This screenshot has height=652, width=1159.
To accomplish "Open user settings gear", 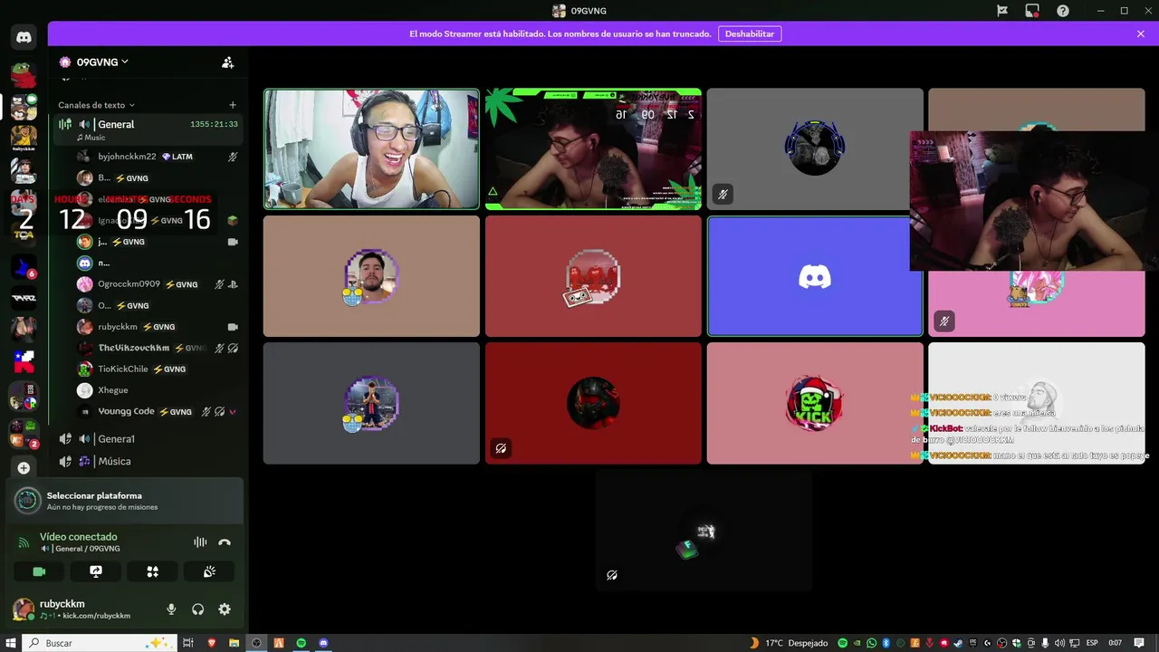I will (x=225, y=609).
